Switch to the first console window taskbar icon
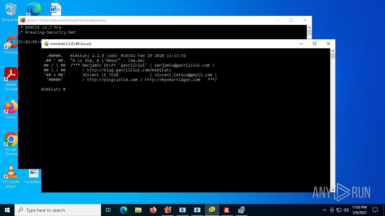 click(x=182, y=210)
